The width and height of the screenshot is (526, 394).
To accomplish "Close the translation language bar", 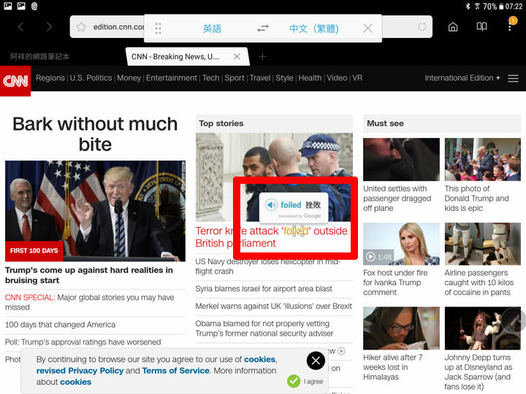I will [x=367, y=28].
